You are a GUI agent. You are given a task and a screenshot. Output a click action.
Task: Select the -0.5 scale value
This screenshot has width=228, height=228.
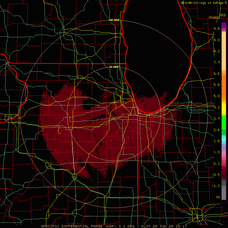[x=216, y=175]
